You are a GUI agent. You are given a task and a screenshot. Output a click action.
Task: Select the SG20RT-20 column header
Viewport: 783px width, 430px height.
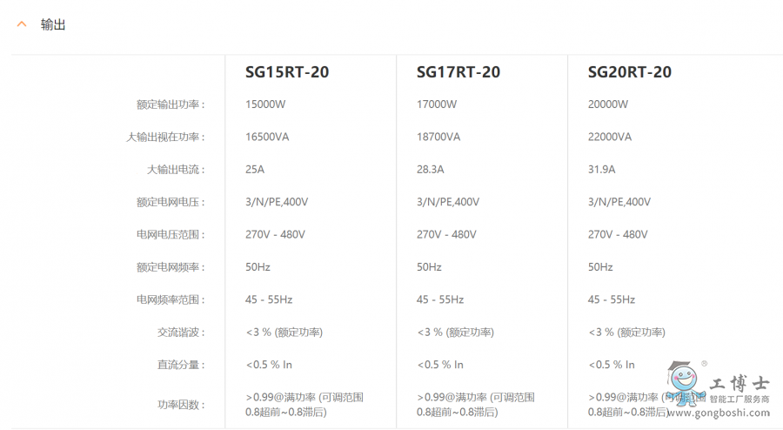tap(630, 72)
